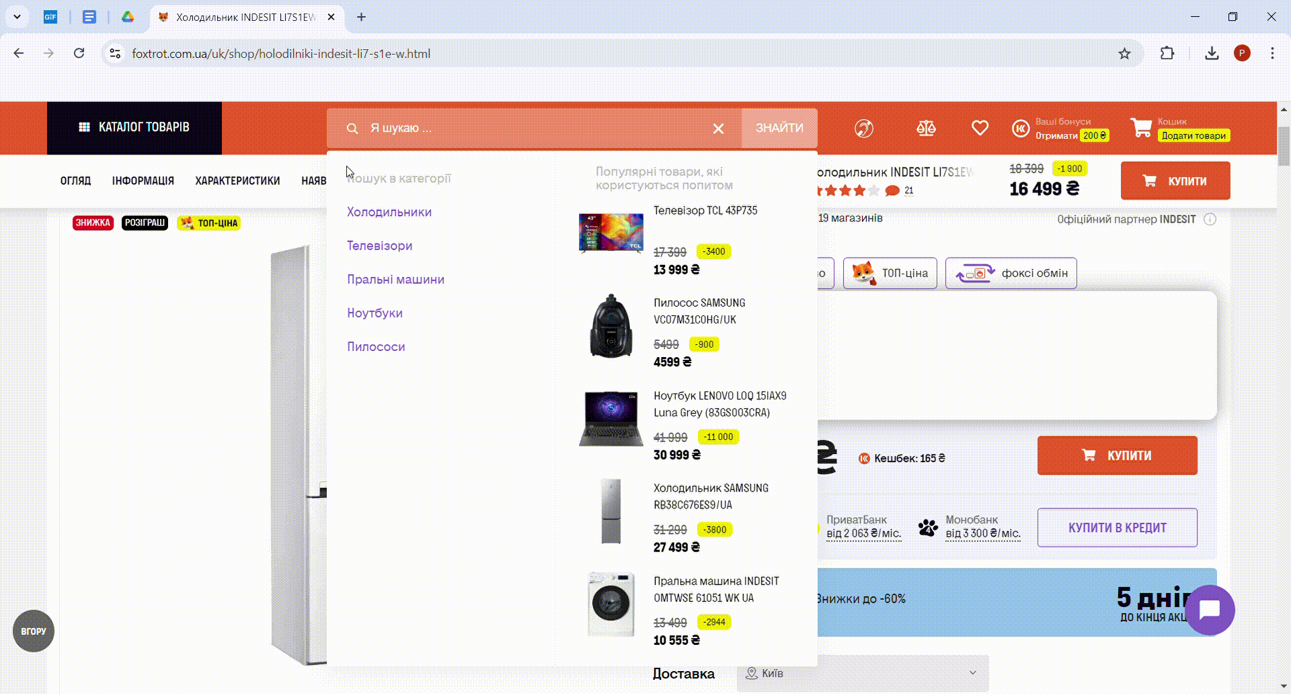1291x694 pixels.
Task: Clear the search field with the X icon
Action: tap(718, 128)
